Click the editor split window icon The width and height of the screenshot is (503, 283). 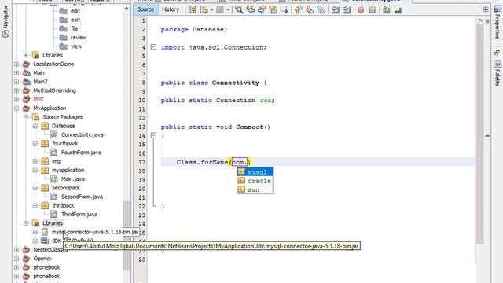pos(486,9)
